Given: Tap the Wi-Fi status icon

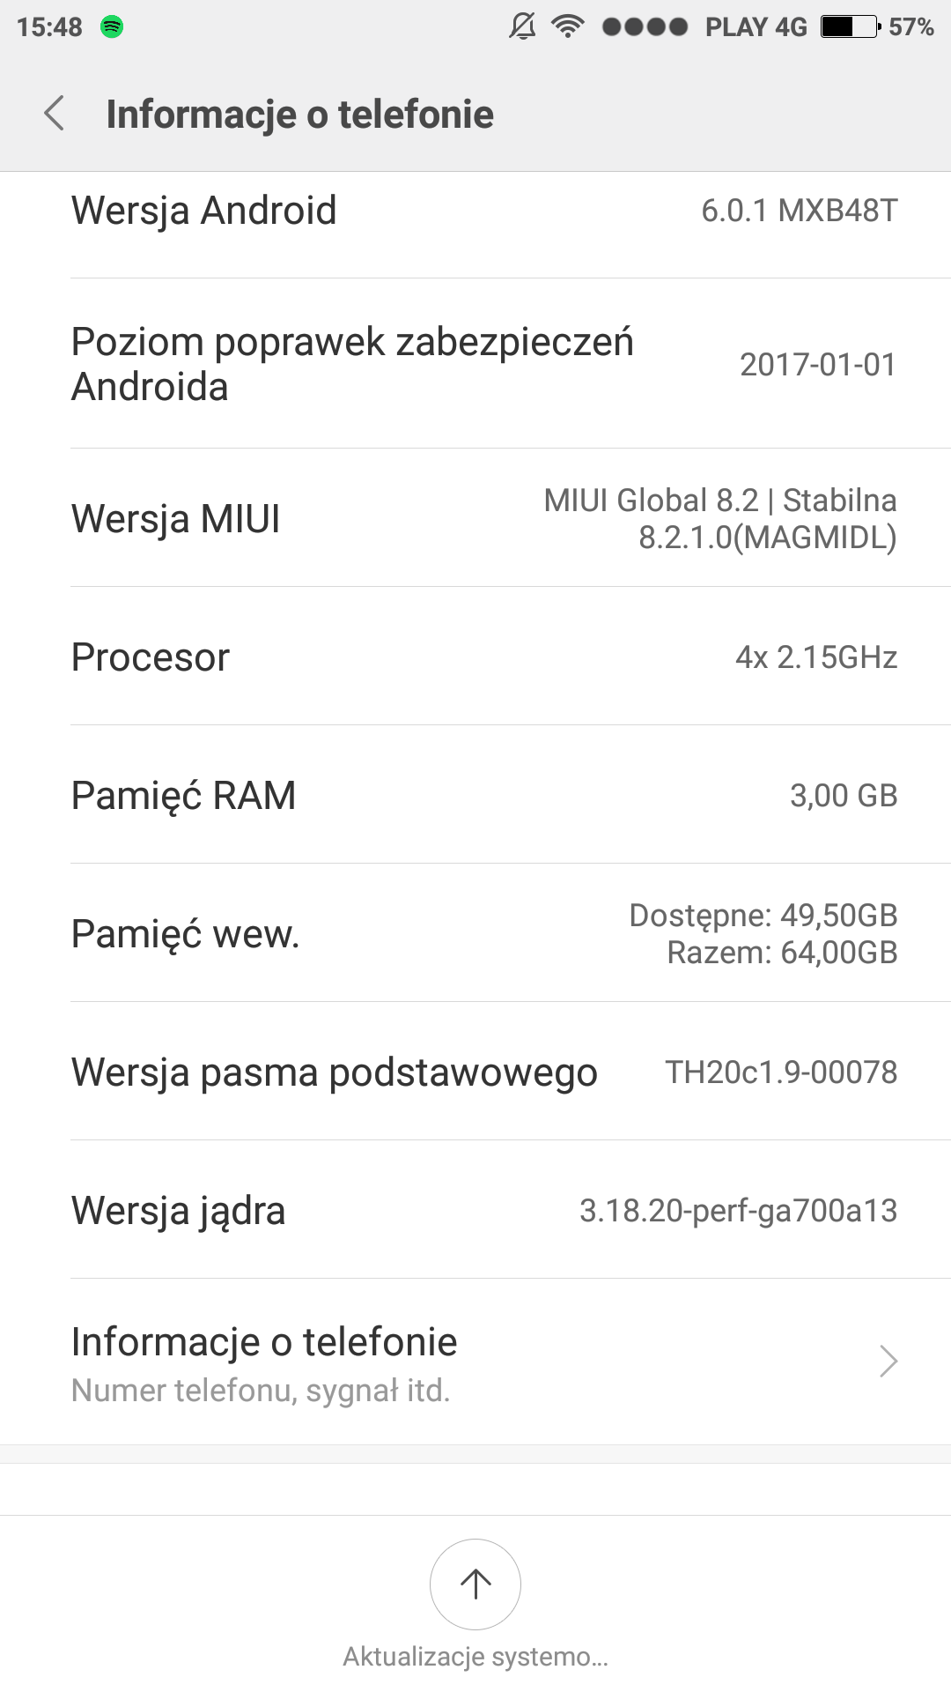Looking at the screenshot, I should [568, 27].
